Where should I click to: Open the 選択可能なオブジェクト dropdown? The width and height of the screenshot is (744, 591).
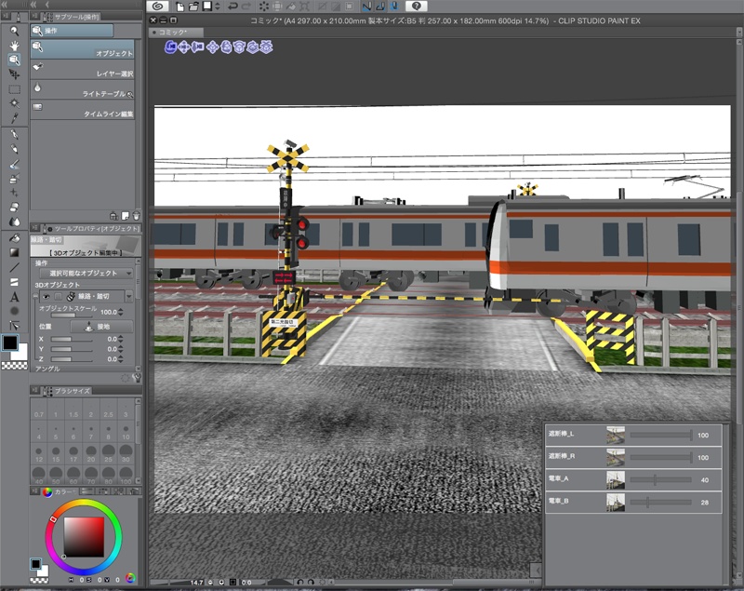coord(85,272)
